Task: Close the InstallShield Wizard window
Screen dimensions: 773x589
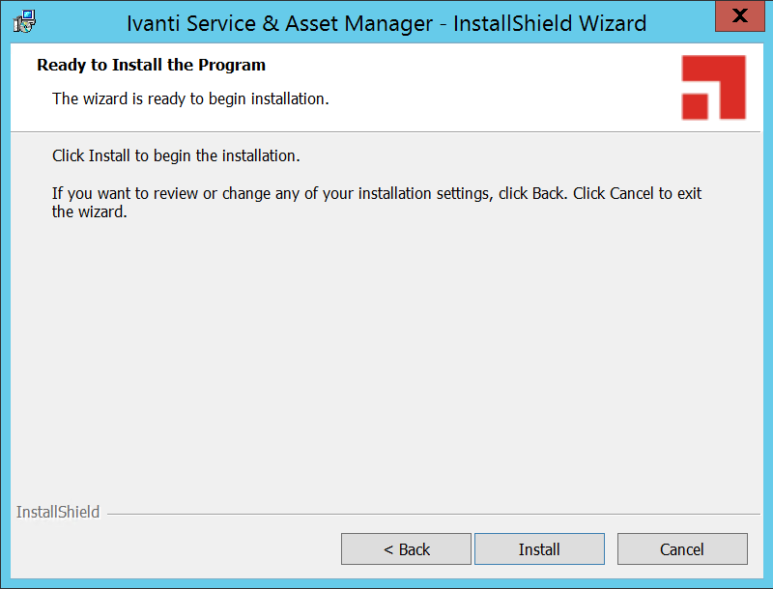Action: coord(739,16)
